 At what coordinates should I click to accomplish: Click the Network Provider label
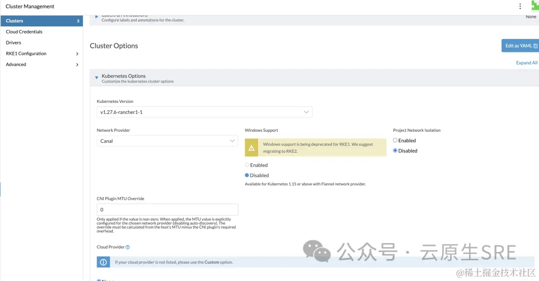click(113, 130)
